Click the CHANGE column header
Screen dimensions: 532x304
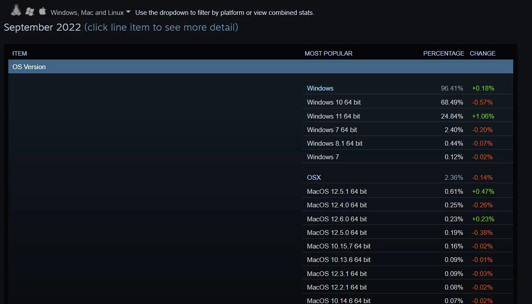pyautogui.click(x=483, y=53)
